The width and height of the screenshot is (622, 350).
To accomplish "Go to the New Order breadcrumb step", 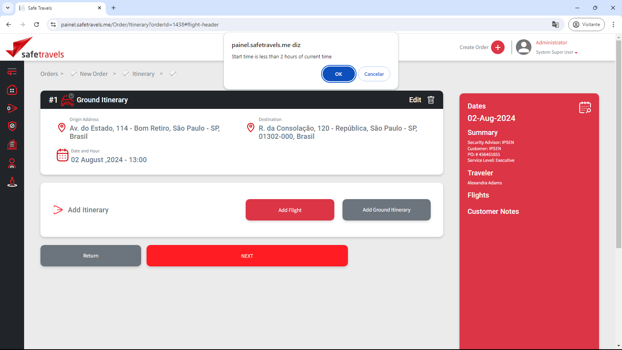I will [x=94, y=74].
